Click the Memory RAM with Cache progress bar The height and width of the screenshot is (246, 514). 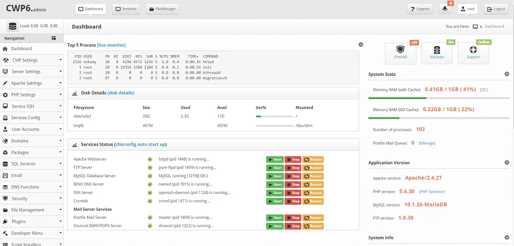click(439, 98)
